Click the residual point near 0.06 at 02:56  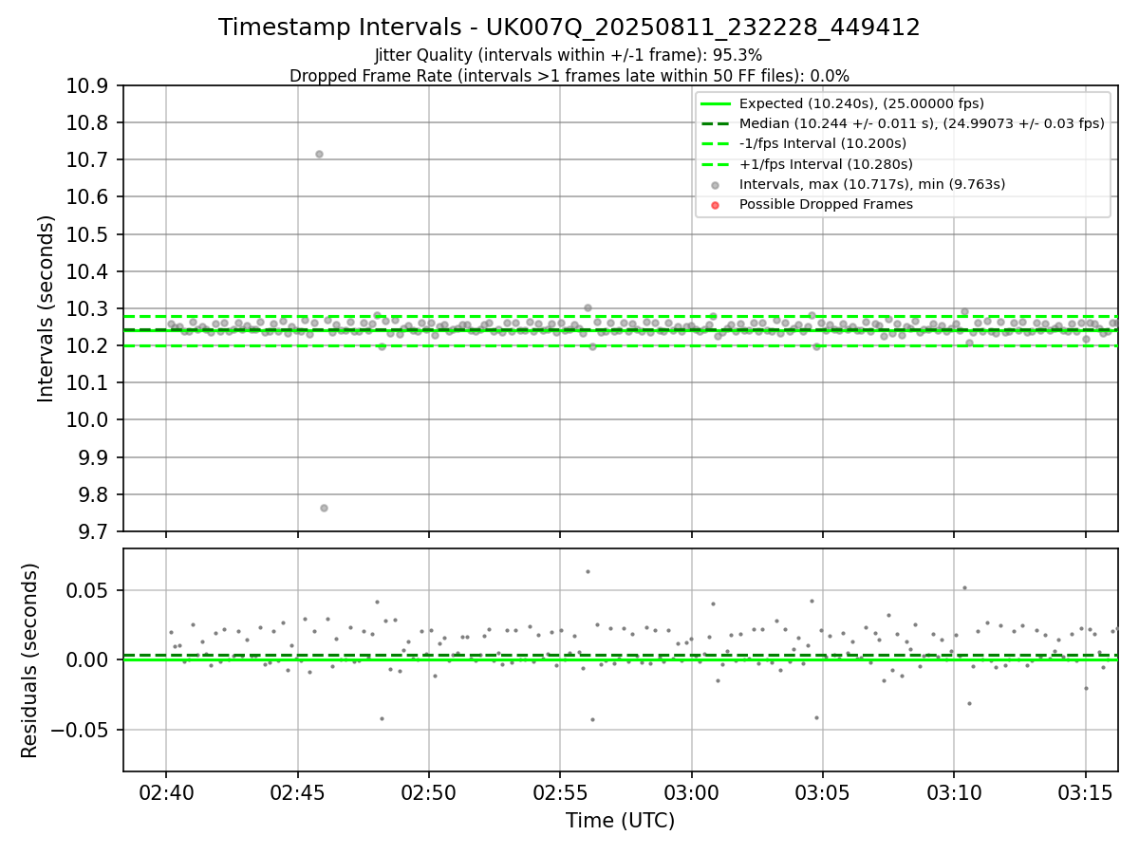coord(588,571)
